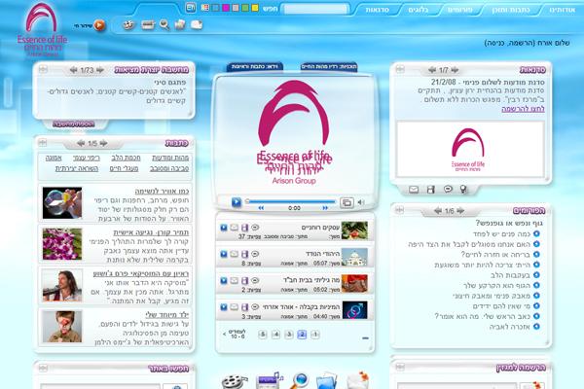Open the gender symbols video thumbnail

pos(354,310)
